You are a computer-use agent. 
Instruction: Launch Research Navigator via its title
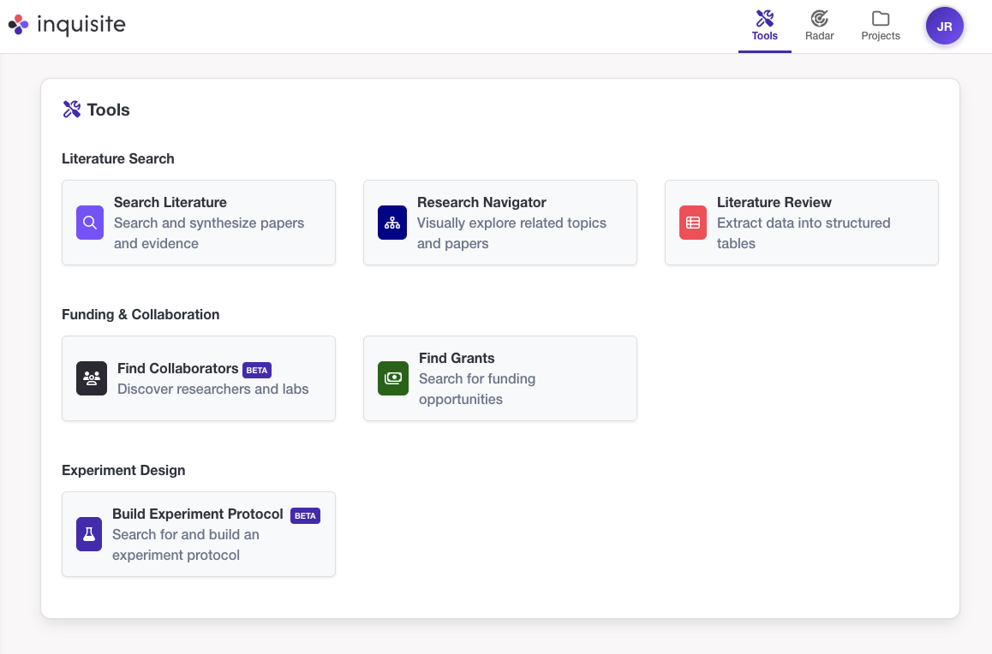tap(481, 202)
